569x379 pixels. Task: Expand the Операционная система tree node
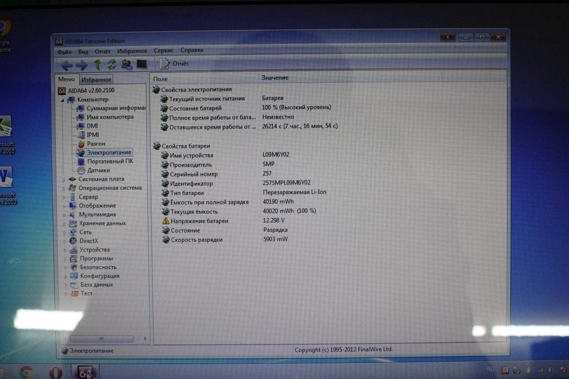tap(64, 188)
